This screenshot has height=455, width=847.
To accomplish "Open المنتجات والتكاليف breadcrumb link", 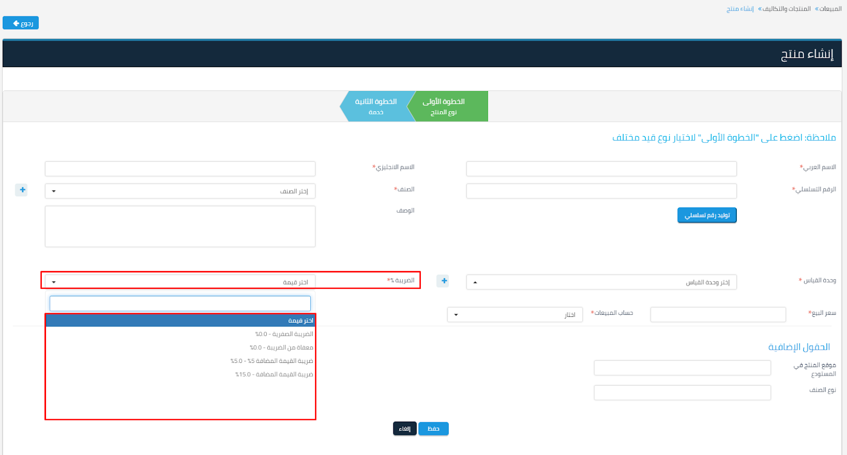I will click(786, 9).
